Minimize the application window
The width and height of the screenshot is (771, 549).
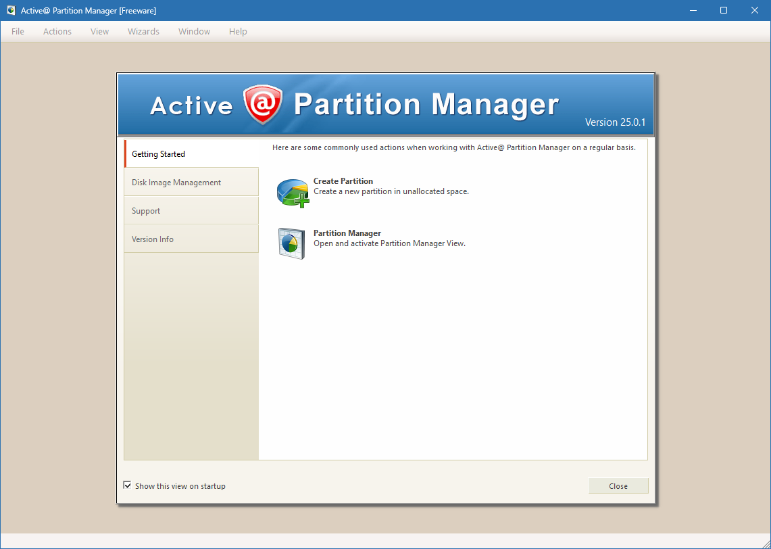coord(693,10)
